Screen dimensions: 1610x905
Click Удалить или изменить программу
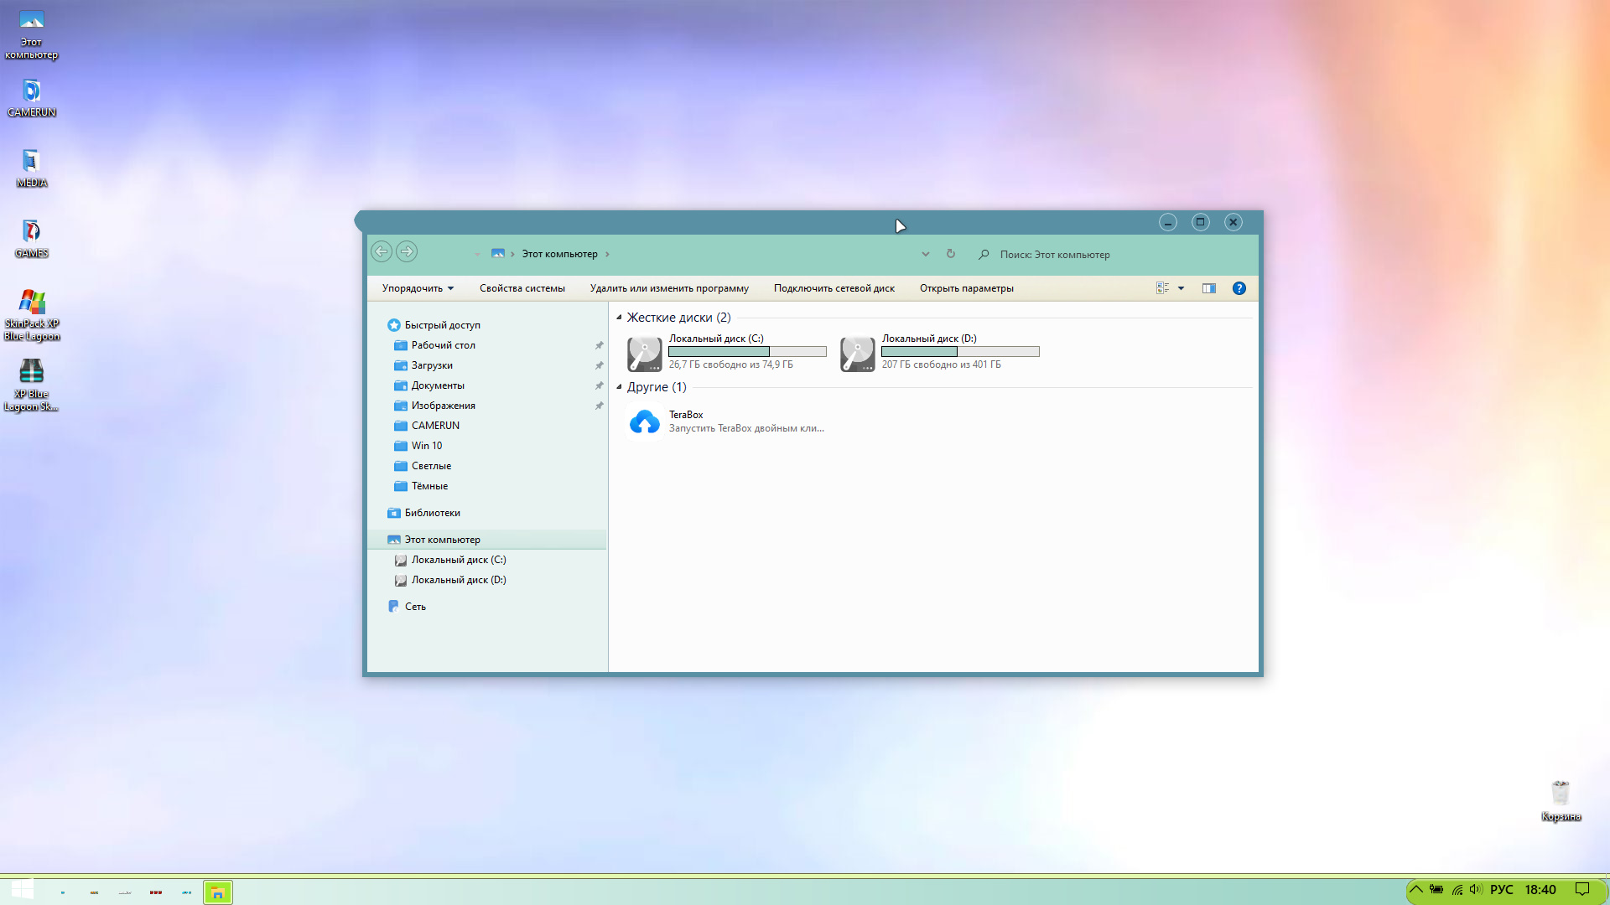pyautogui.click(x=669, y=288)
